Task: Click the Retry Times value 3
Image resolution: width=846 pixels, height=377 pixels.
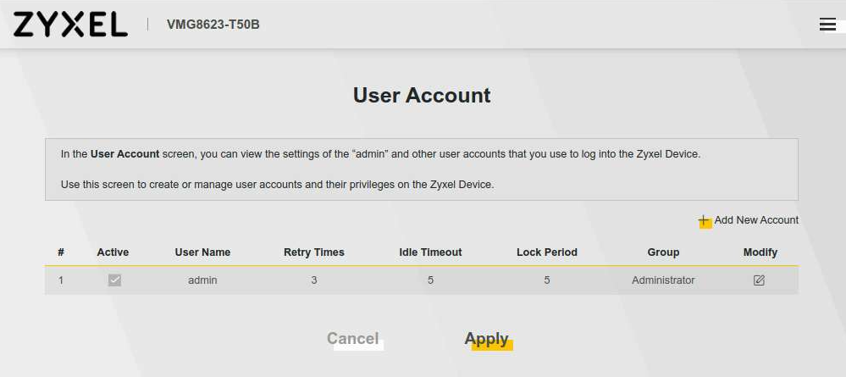Action: point(313,280)
